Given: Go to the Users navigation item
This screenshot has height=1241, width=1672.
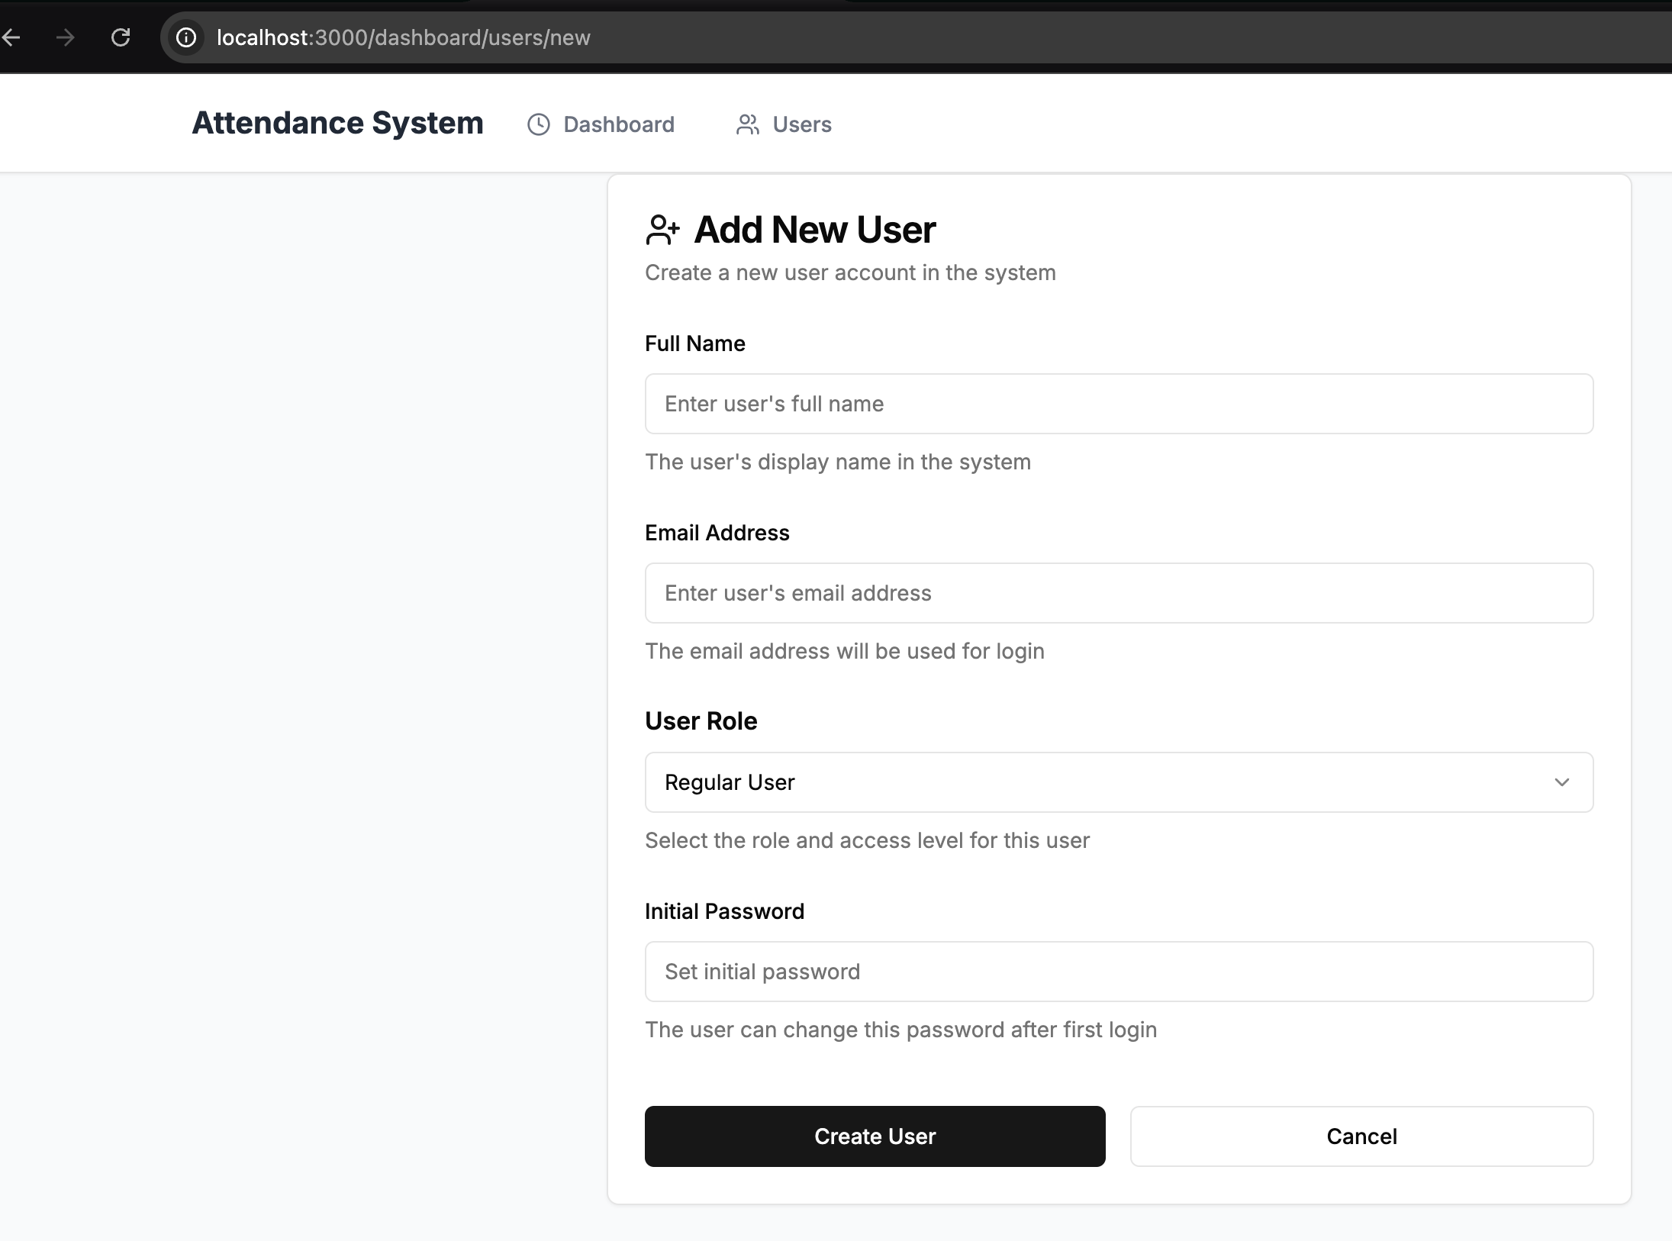Looking at the screenshot, I should (x=801, y=124).
